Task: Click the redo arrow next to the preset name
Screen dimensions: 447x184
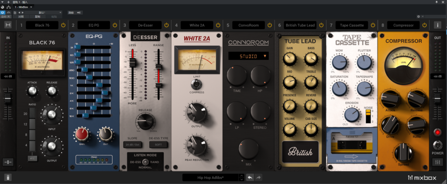Action: [258, 177]
